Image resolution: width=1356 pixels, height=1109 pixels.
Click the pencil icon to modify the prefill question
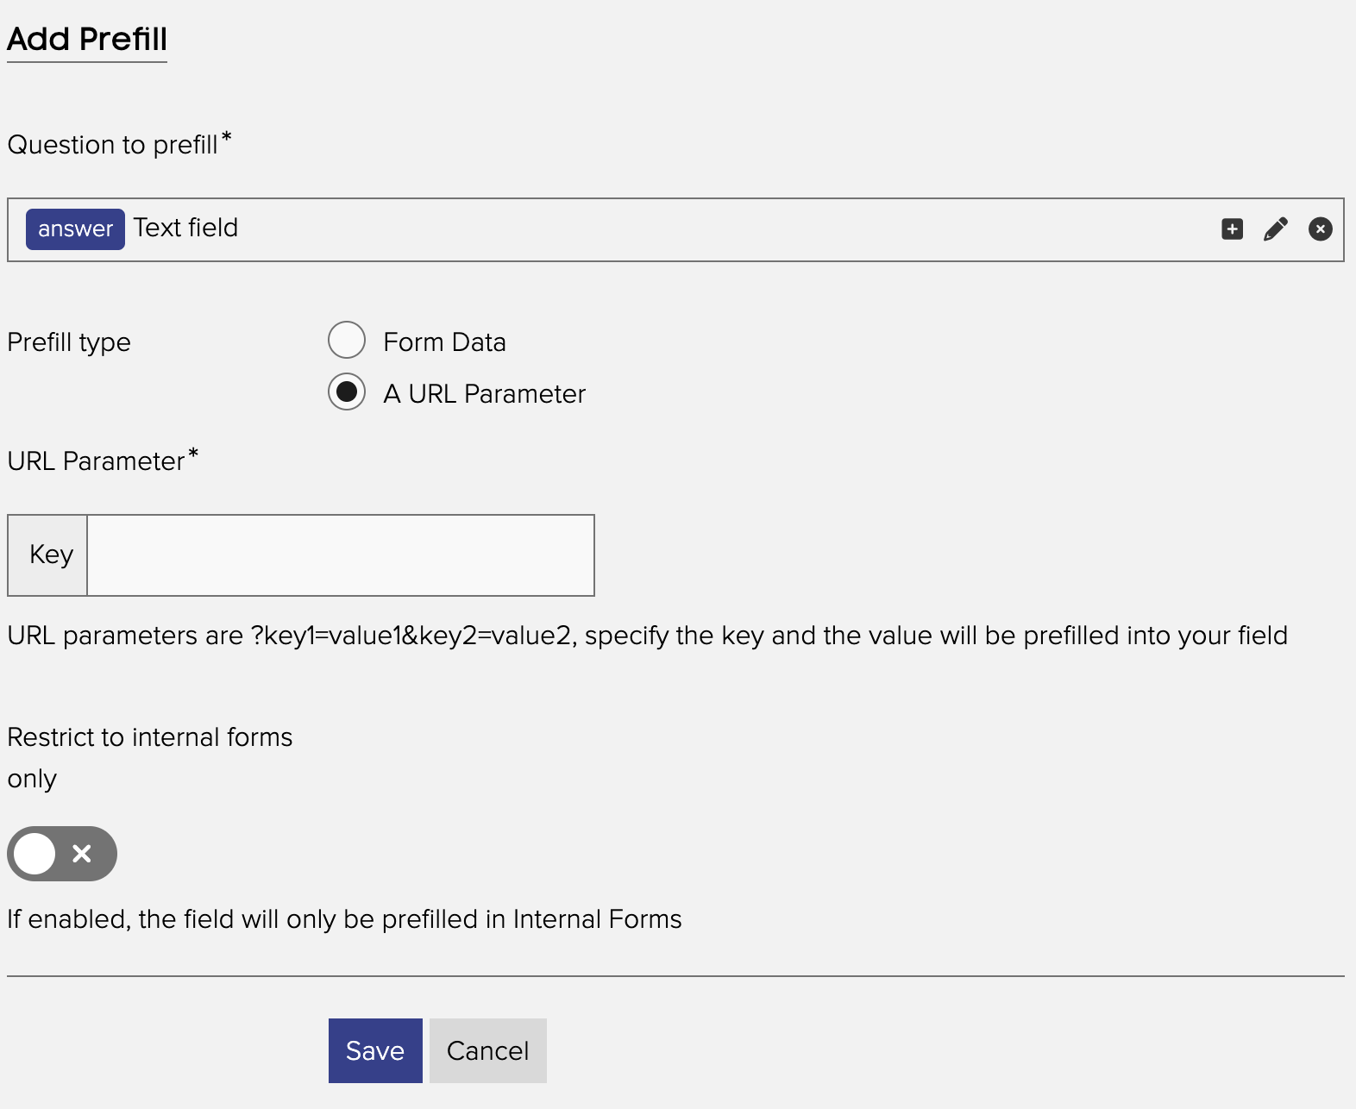(1277, 229)
